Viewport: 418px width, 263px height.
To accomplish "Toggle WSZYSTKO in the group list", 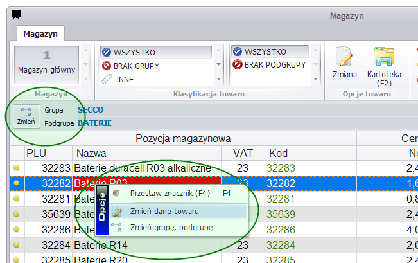I will [156, 52].
